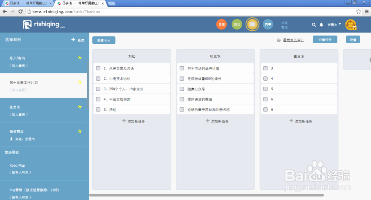The image size is (371, 200).
Task: Check the box for 3、258个个人、19家企业
Action: tap(98, 89)
